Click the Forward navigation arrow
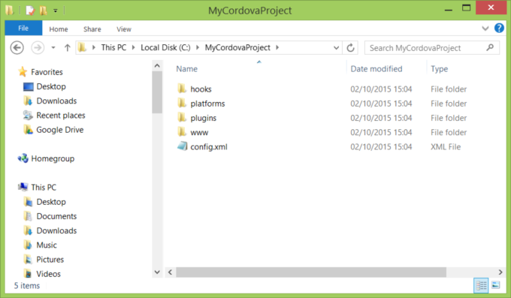 coord(38,48)
